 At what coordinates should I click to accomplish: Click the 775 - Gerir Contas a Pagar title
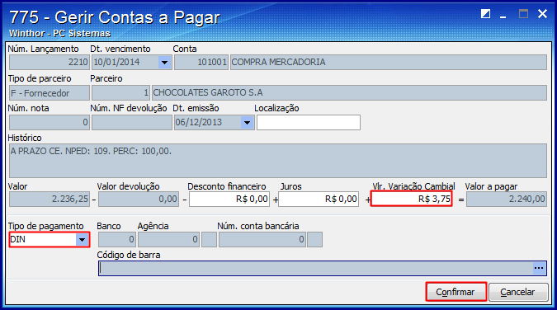click(115, 17)
